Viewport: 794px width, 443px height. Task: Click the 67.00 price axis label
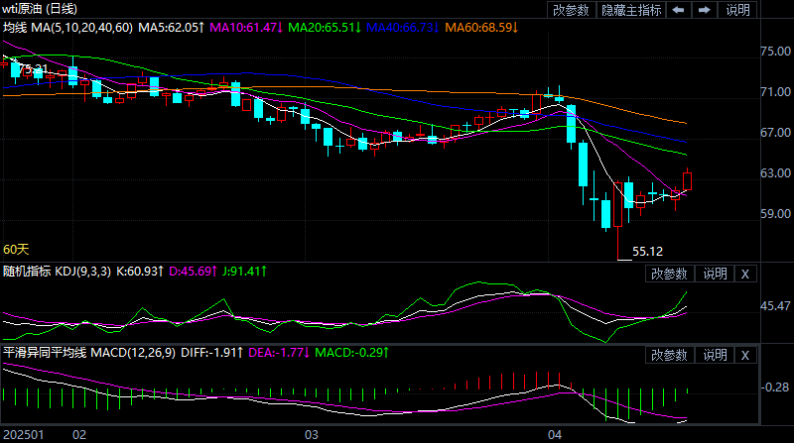pyautogui.click(x=776, y=133)
